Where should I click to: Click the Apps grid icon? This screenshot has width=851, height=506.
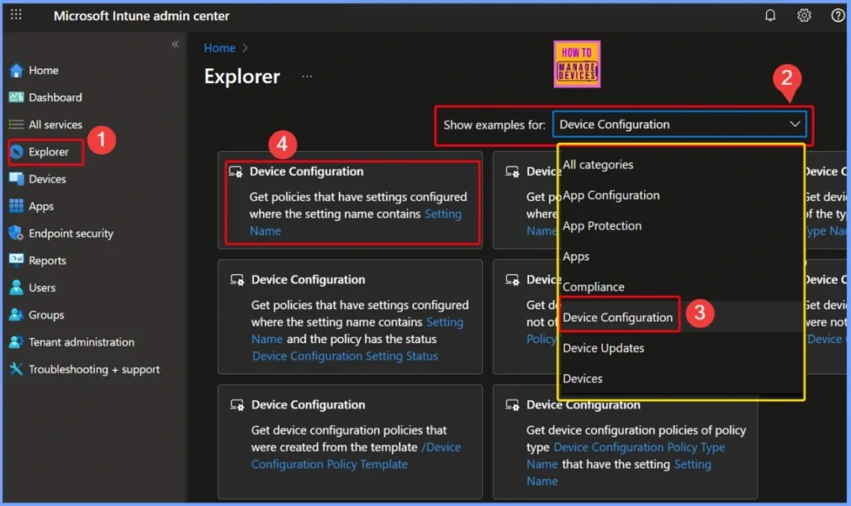pyautogui.click(x=17, y=206)
